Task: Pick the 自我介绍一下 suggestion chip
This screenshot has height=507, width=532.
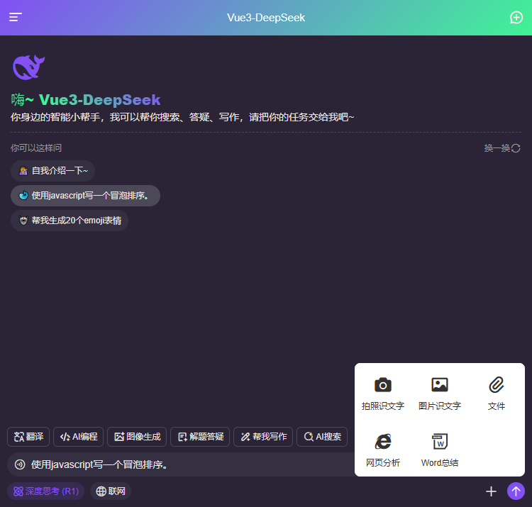Action: 53,171
